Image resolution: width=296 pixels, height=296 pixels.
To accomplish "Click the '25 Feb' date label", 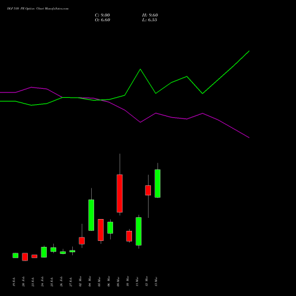I will point(52,282).
